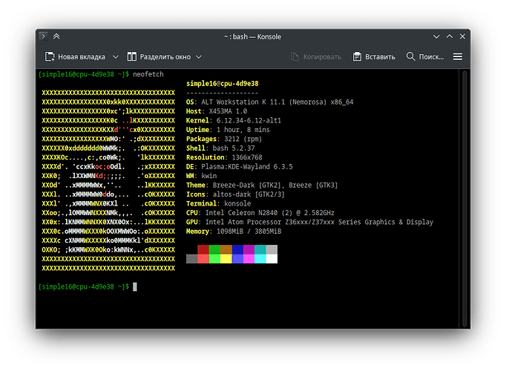
Task: Expand the Новая вкладка dropdown arrow
Action: pos(115,56)
